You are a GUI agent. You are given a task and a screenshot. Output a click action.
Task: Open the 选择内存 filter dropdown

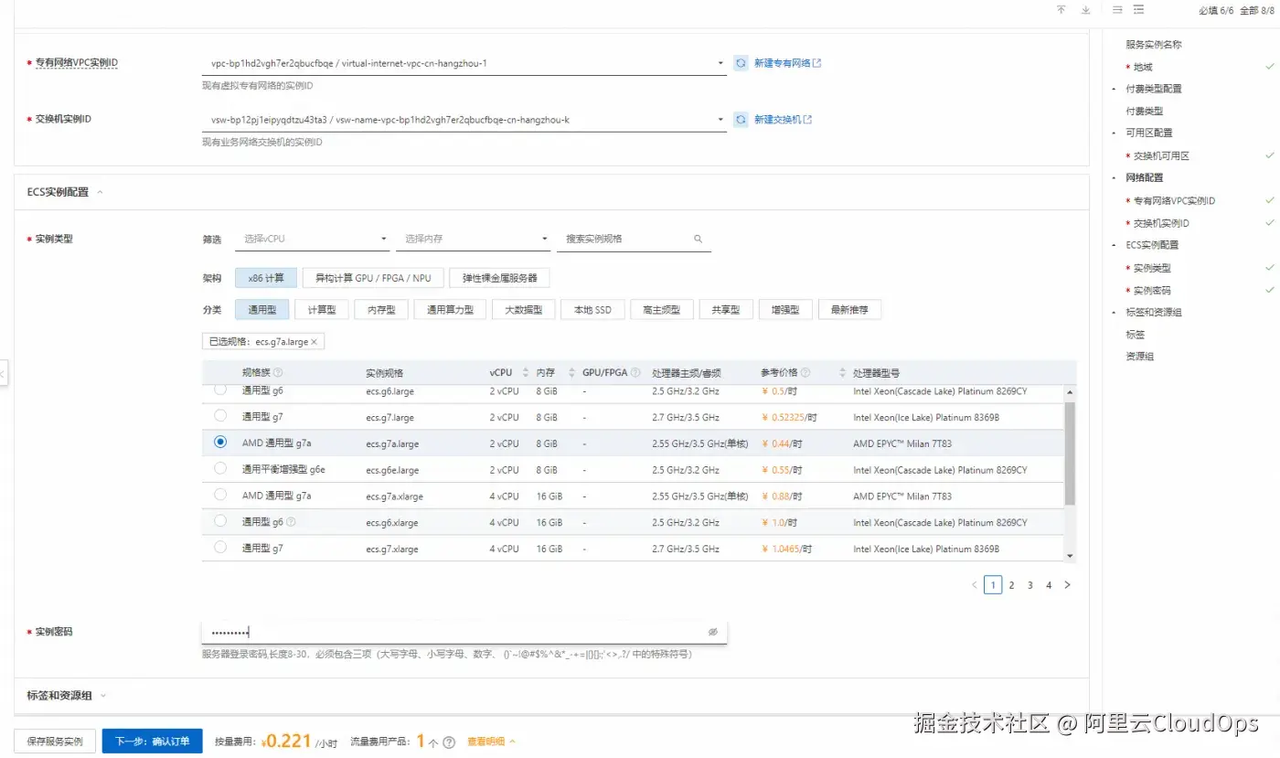click(x=473, y=239)
